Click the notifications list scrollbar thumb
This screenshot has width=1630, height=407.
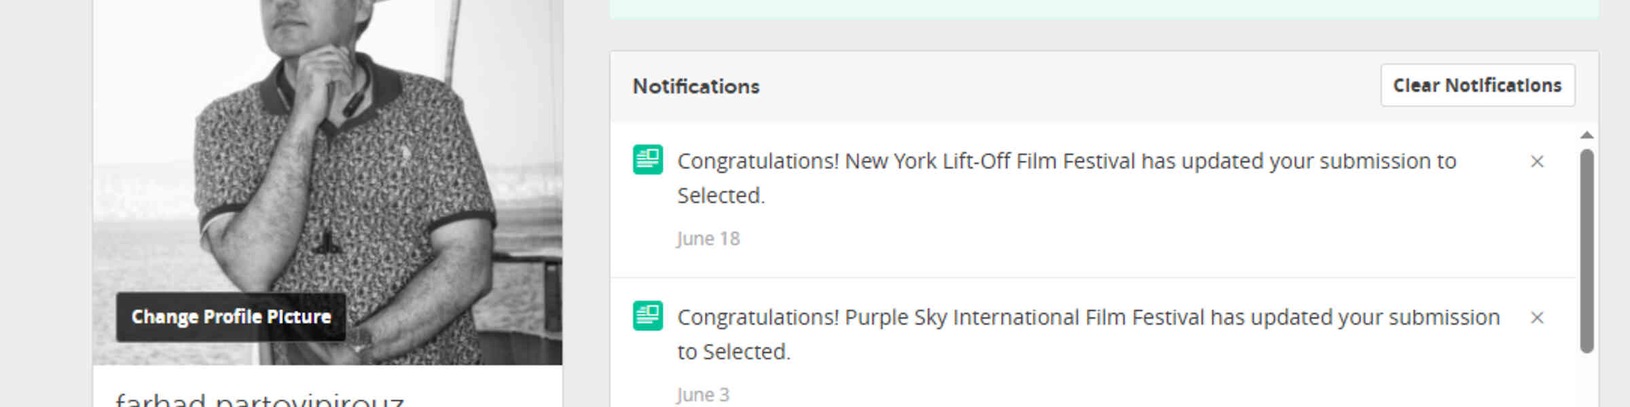click(x=1587, y=251)
